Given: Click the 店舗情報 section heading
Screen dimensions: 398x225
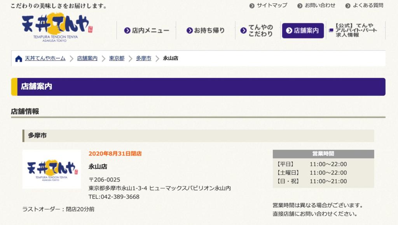Looking at the screenshot, I should (25, 112).
